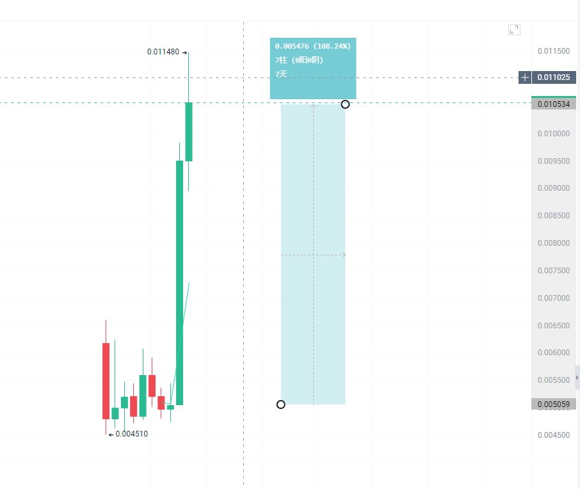Select the topmost green candle near the high
Viewport: 580px width, 489px height.
point(189,131)
